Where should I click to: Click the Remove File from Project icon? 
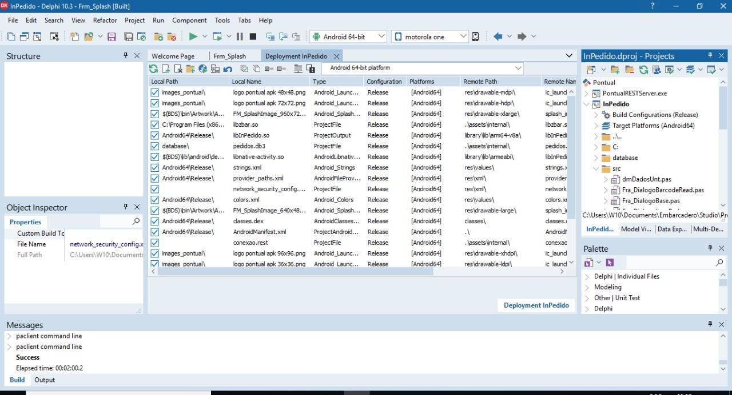click(171, 37)
